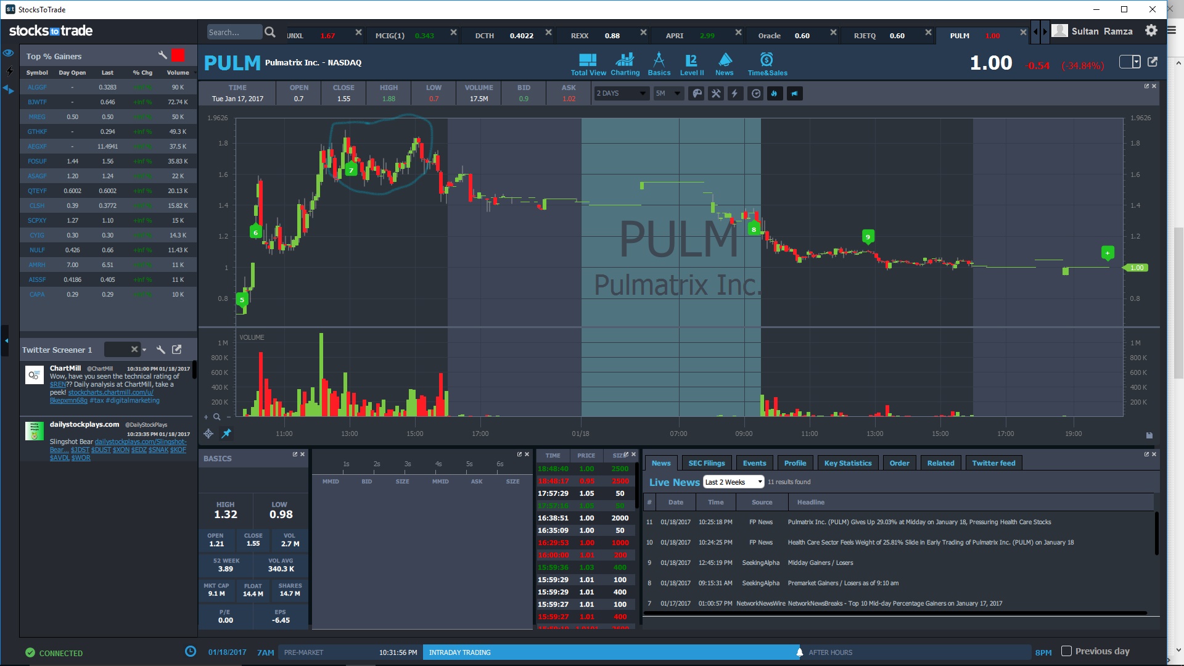Click the lightning bolt chart icon

tap(734, 94)
